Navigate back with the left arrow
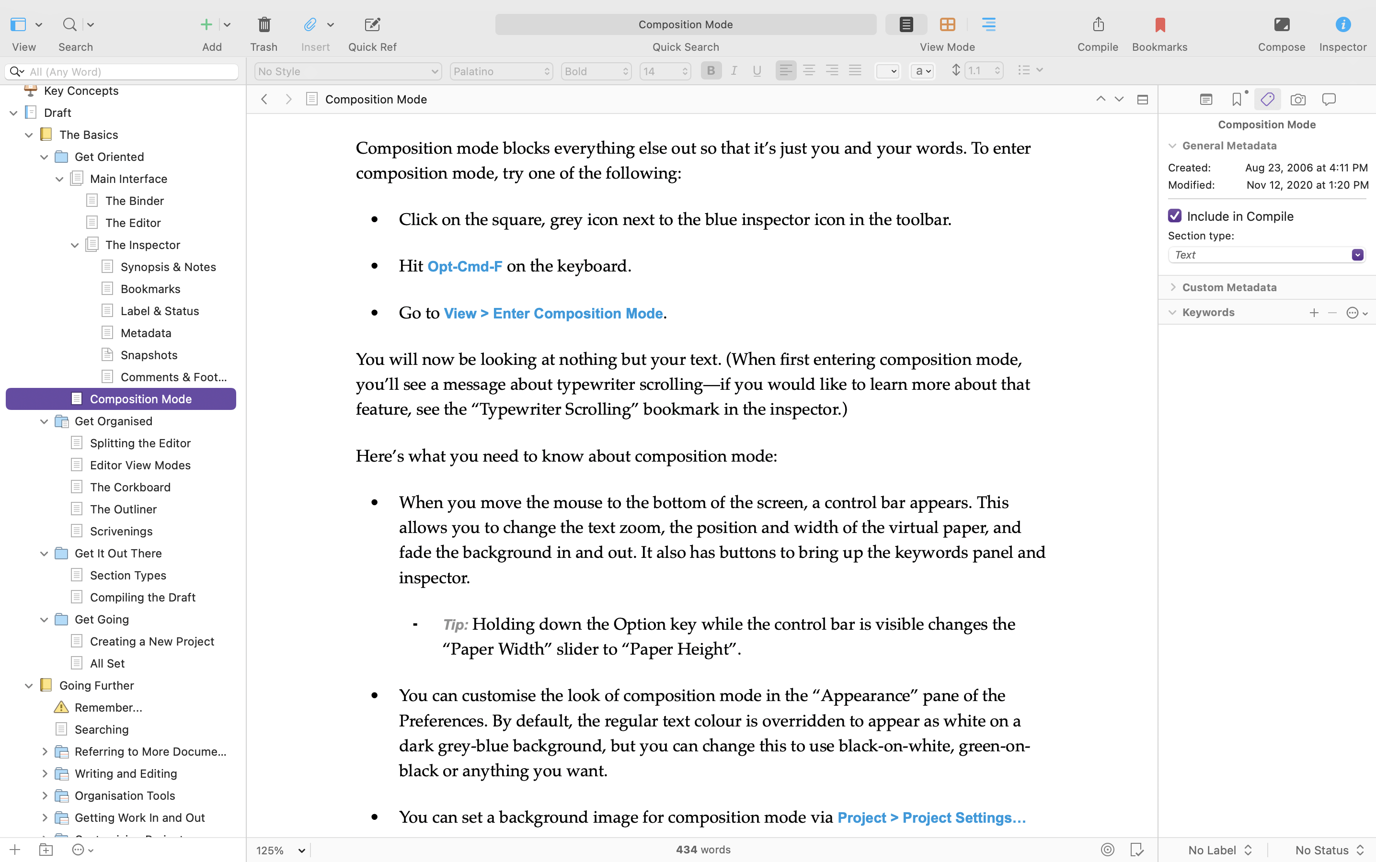This screenshot has width=1376, height=862. tap(264, 99)
